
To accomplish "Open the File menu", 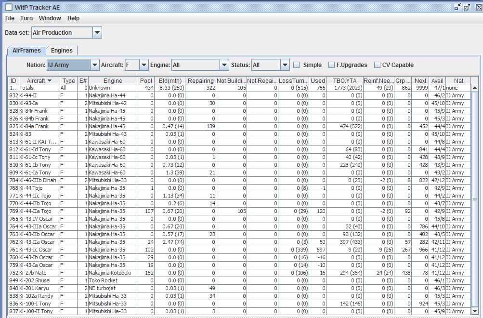I will point(10,18).
